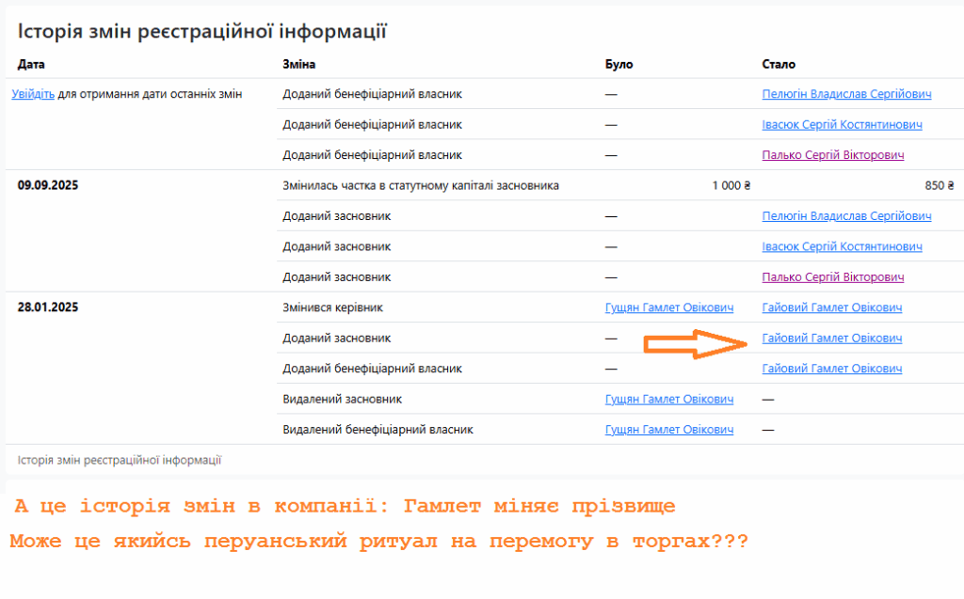The width and height of the screenshot is (964, 599).
Task: Click Гайовий Гамлет link the orange arrow points to
Action: (831, 339)
